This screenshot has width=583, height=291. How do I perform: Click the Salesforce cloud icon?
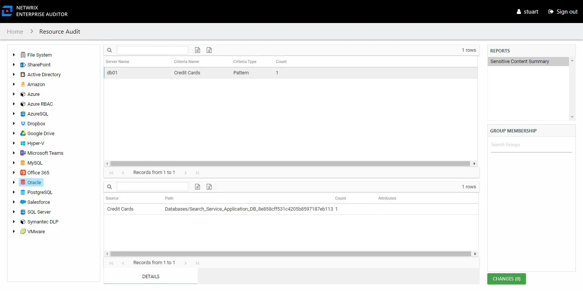[x=23, y=202]
